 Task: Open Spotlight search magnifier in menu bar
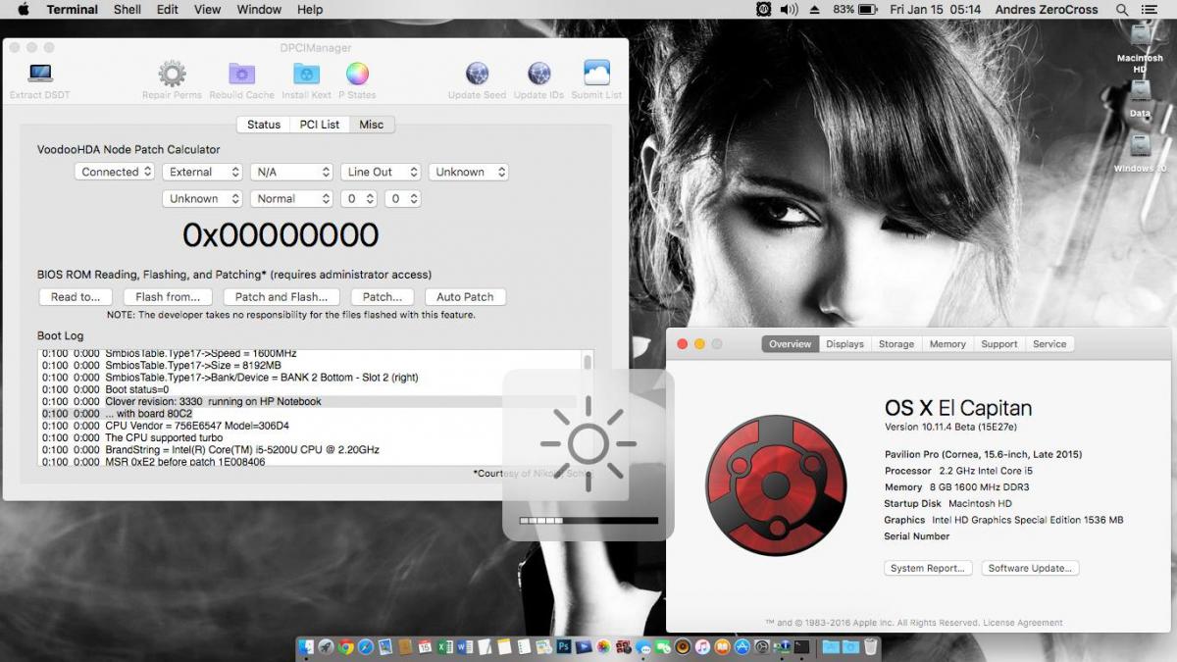coord(1122,10)
